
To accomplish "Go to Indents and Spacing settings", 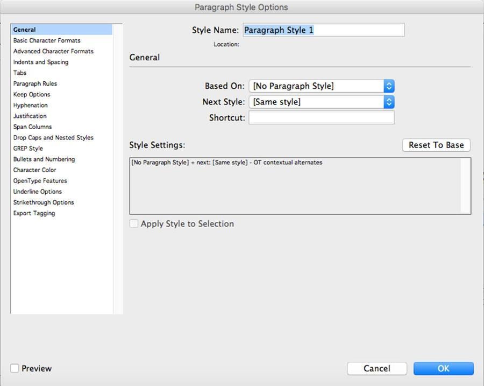I will tap(41, 62).
